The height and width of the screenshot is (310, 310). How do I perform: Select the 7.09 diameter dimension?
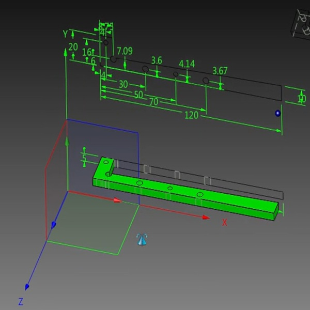pos(125,51)
